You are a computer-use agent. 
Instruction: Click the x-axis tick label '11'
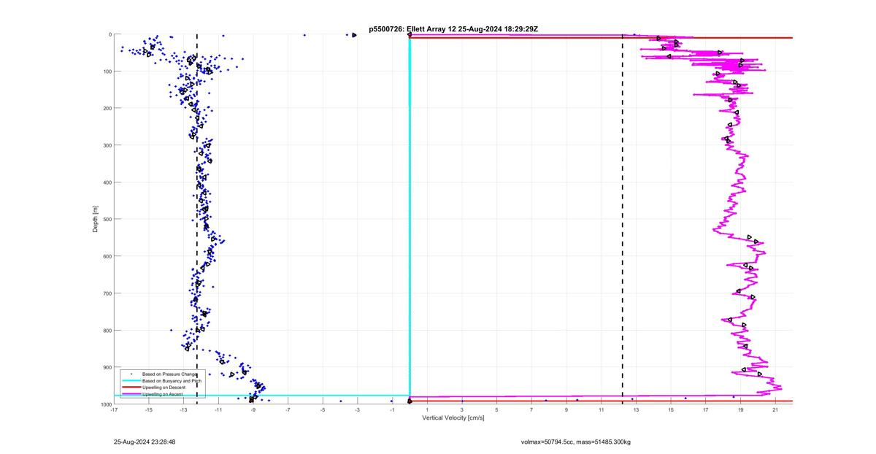[x=602, y=410]
